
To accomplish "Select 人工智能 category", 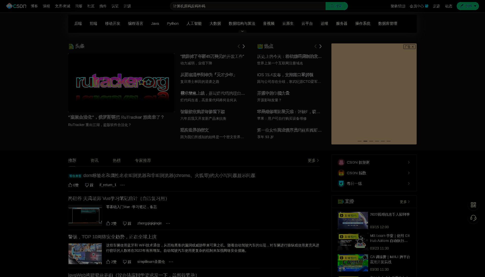I will click(x=194, y=23).
